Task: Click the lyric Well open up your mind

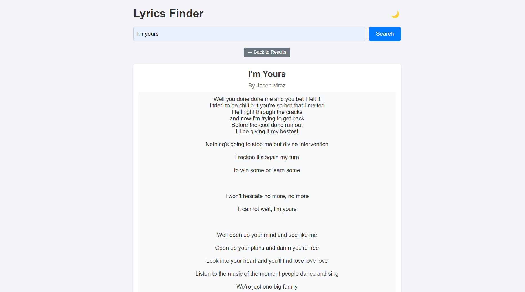Action: tap(267, 235)
